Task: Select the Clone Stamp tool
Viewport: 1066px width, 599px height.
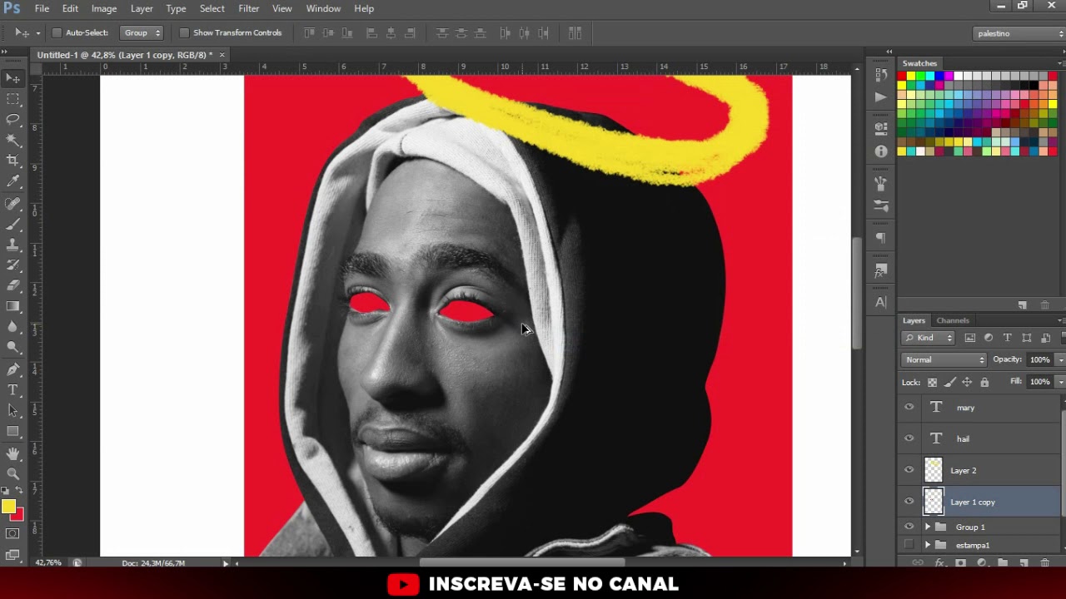Action: pos(13,245)
